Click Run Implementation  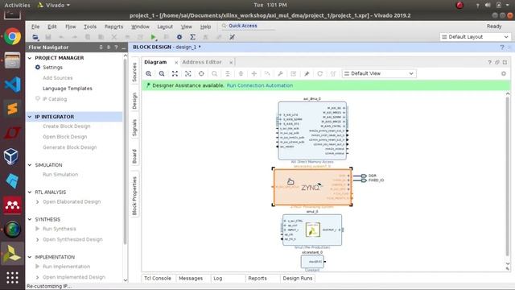66,267
